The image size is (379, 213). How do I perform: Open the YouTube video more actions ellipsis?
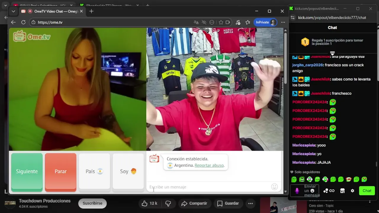tap(250, 203)
